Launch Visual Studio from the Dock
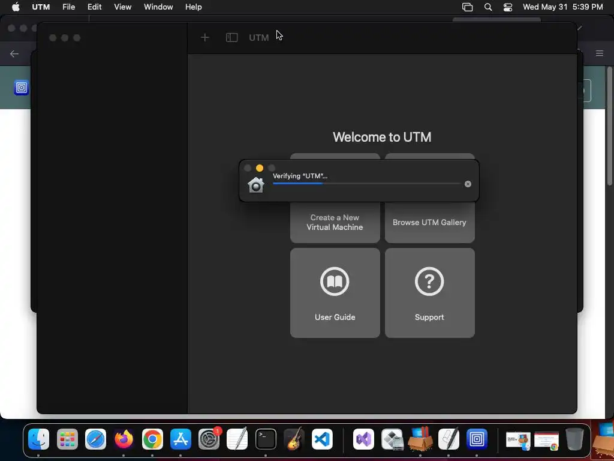The width and height of the screenshot is (614, 461). 364,439
